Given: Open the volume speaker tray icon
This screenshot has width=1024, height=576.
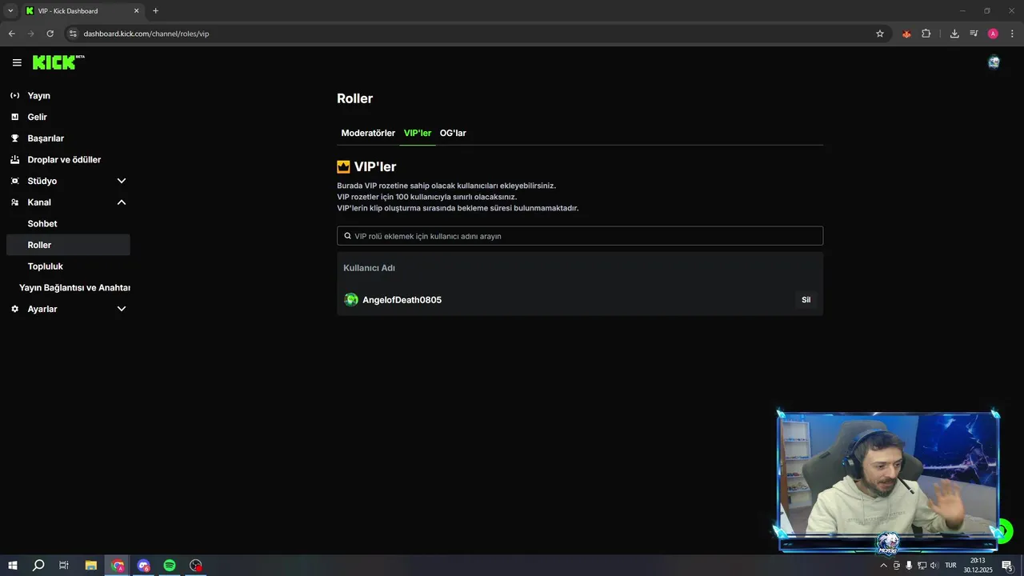Looking at the screenshot, I should point(934,566).
